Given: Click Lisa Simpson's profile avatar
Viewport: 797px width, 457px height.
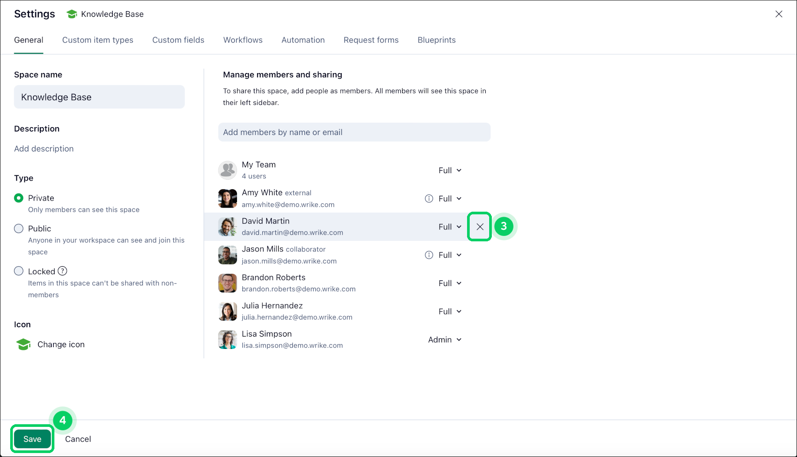Looking at the screenshot, I should [227, 340].
